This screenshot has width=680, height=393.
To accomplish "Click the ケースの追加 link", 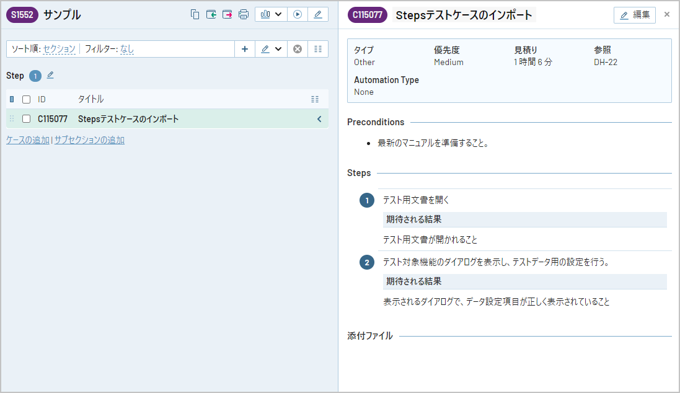I will pyautogui.click(x=26, y=140).
